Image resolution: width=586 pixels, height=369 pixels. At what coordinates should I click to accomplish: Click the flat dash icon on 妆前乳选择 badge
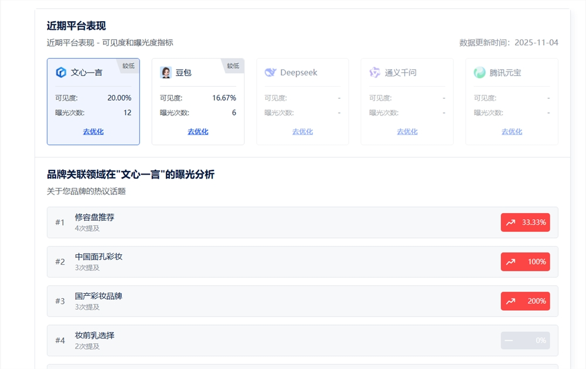pyautogui.click(x=510, y=340)
